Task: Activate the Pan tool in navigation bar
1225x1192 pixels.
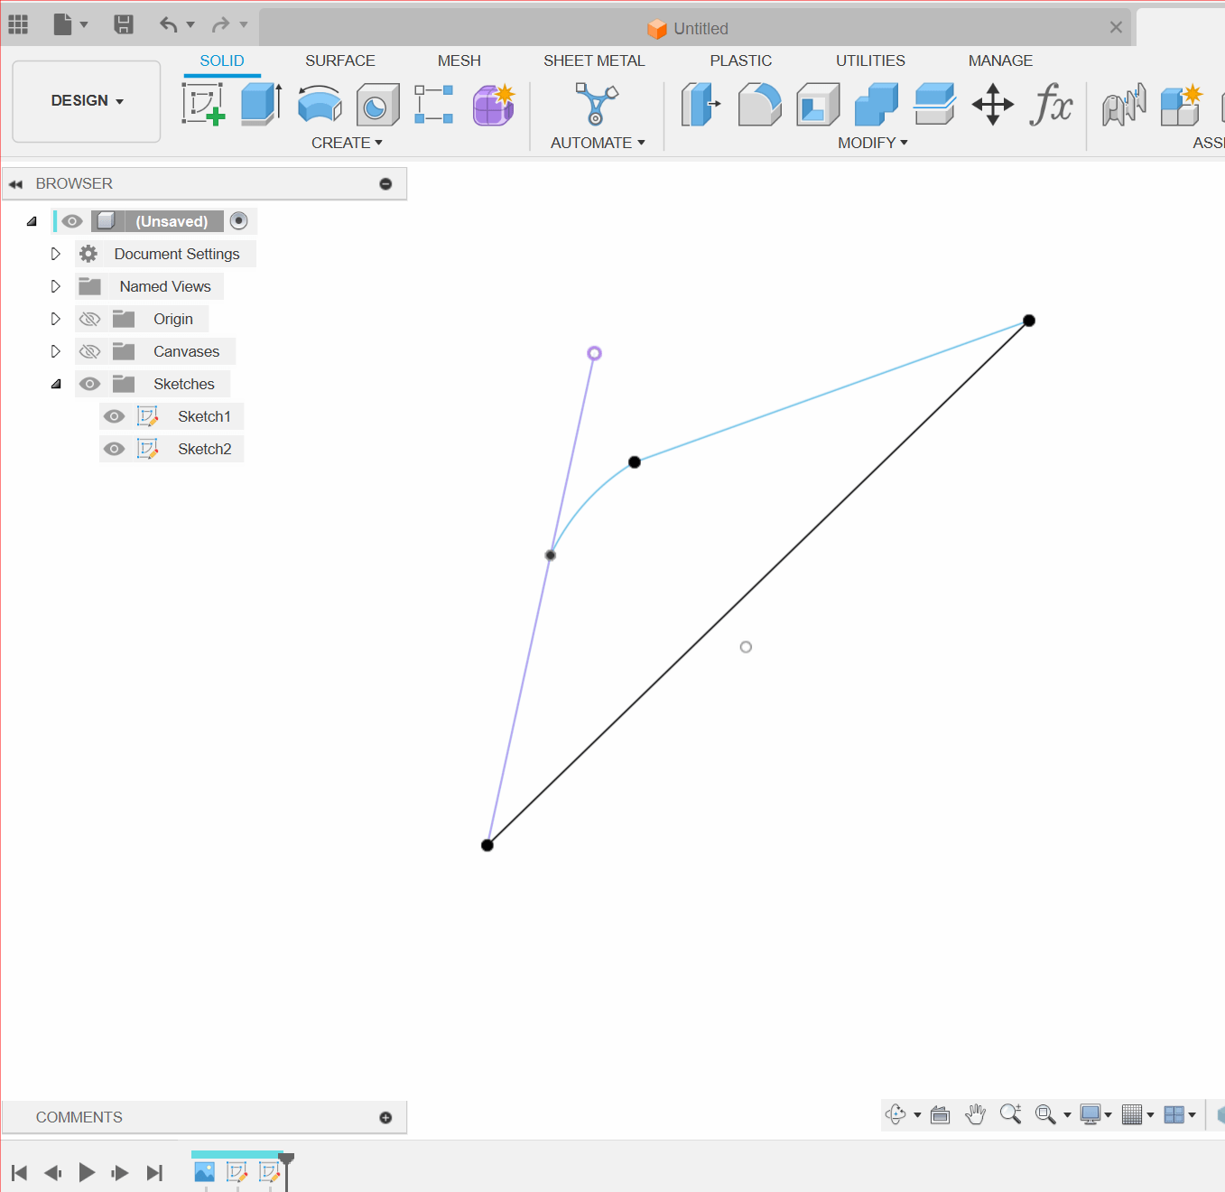Action: click(x=976, y=1114)
